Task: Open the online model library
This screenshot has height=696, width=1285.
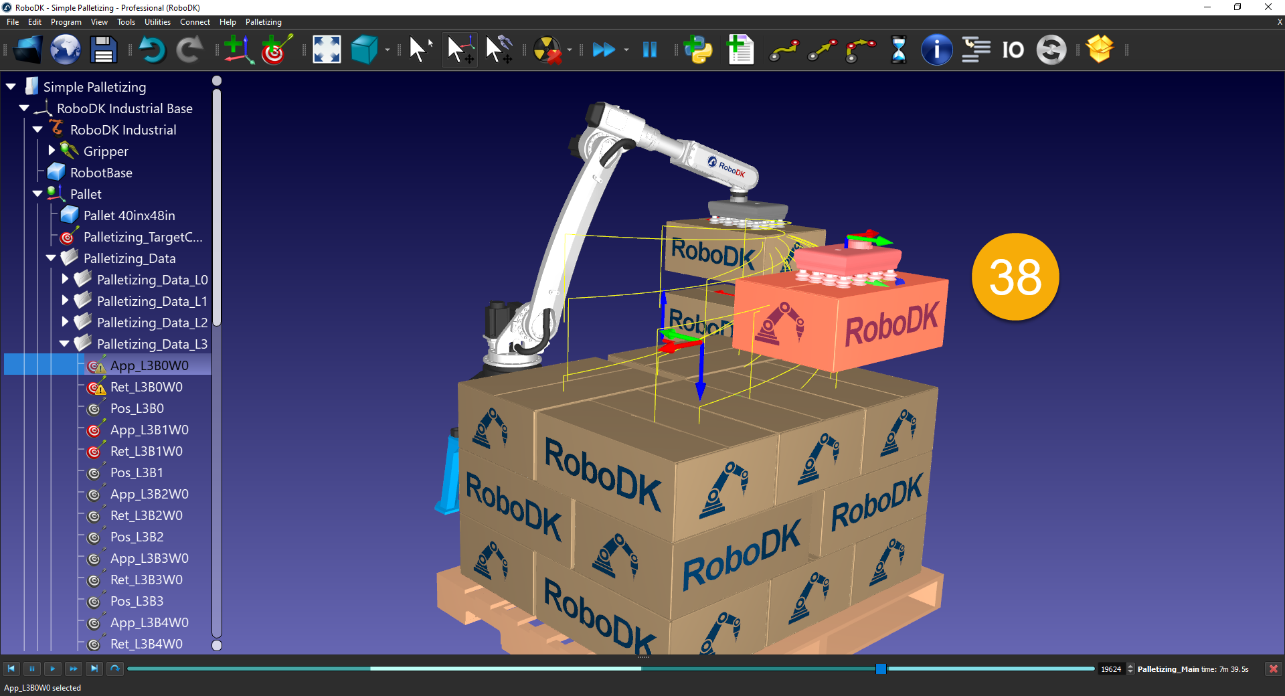Action: coord(65,50)
